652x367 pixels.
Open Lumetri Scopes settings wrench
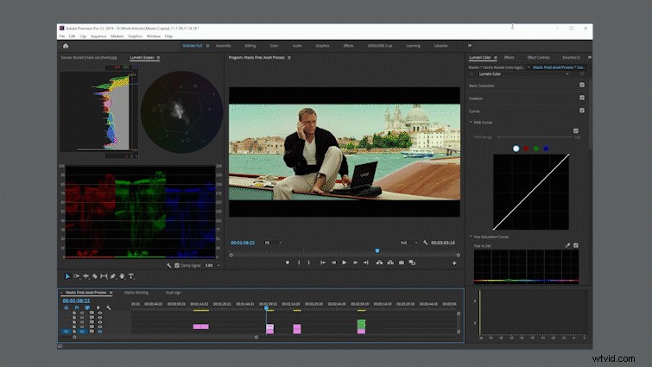[x=168, y=265]
